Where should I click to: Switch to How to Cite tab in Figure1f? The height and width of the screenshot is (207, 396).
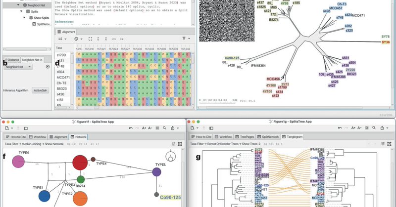tap(16, 137)
